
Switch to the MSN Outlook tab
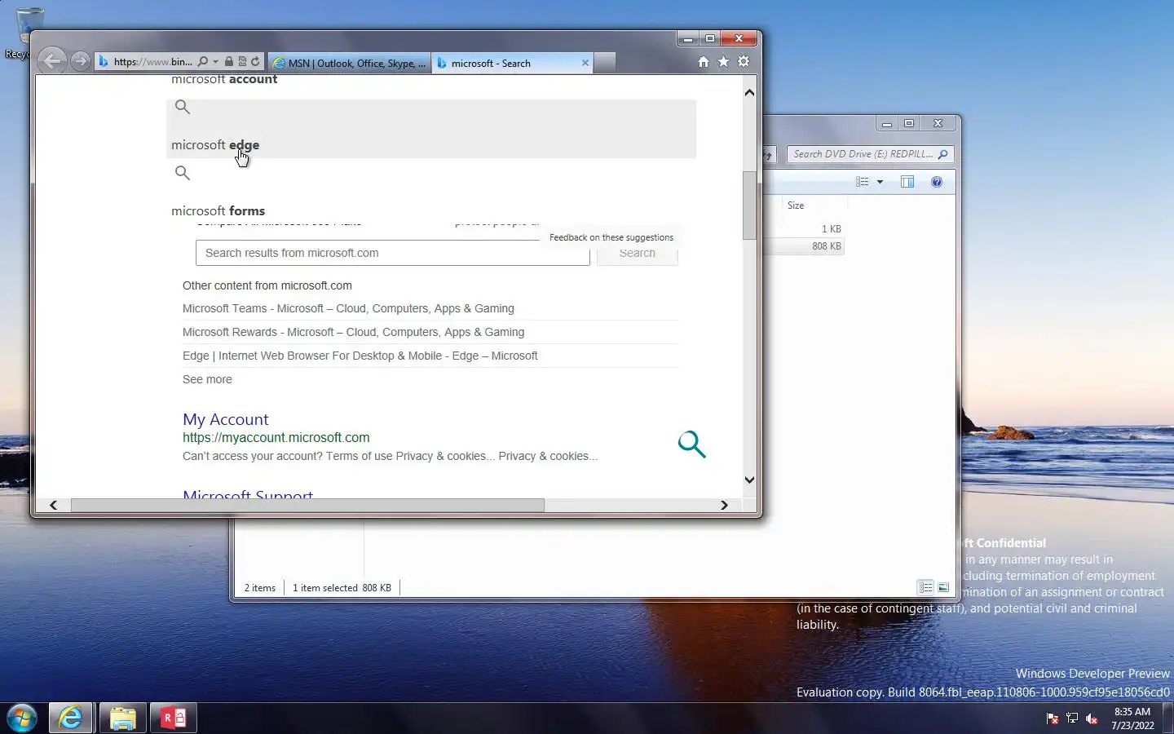pos(349,63)
